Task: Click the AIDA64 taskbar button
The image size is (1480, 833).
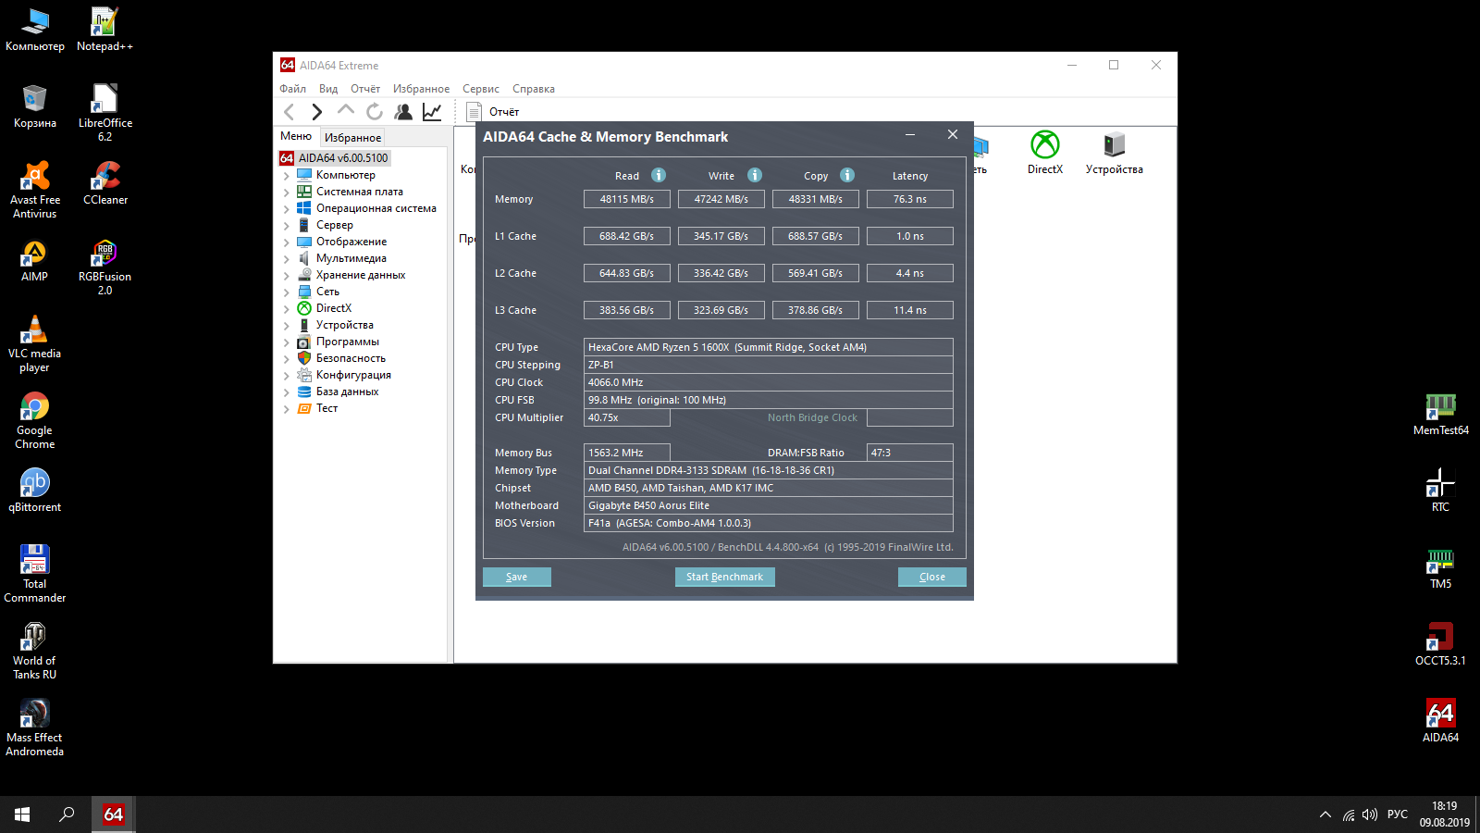Action: tap(114, 814)
